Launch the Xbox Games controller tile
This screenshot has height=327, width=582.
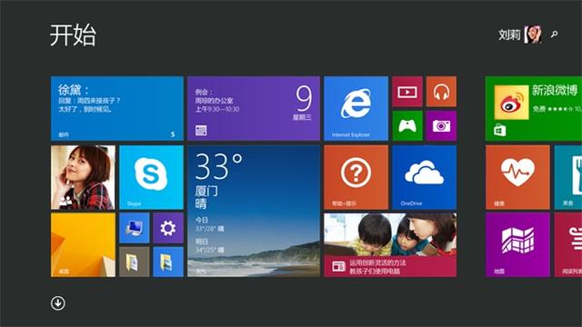tap(407, 125)
